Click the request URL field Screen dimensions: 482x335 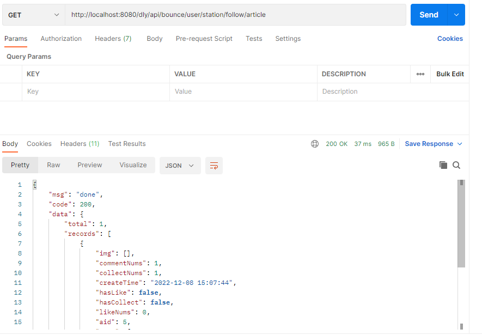235,15
